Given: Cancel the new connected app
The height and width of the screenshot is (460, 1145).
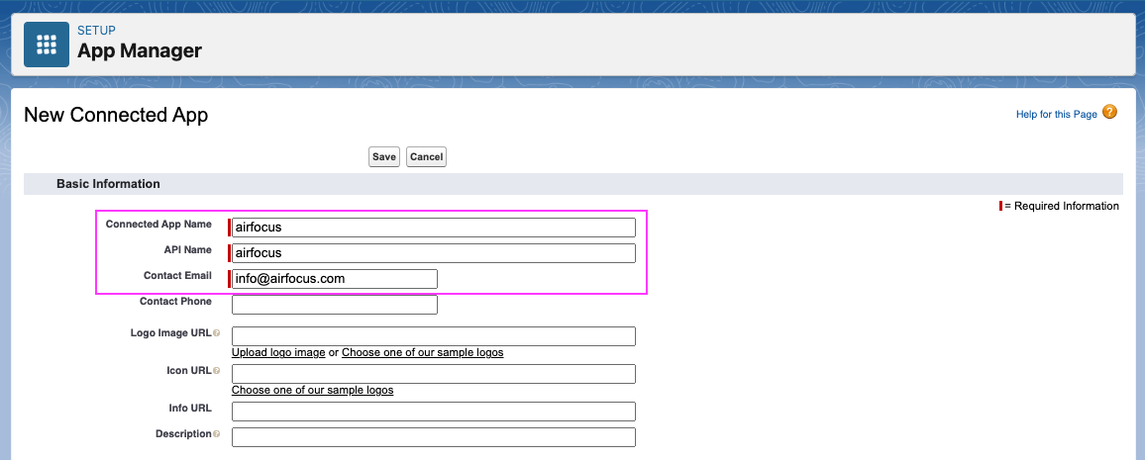Looking at the screenshot, I should coord(427,156).
